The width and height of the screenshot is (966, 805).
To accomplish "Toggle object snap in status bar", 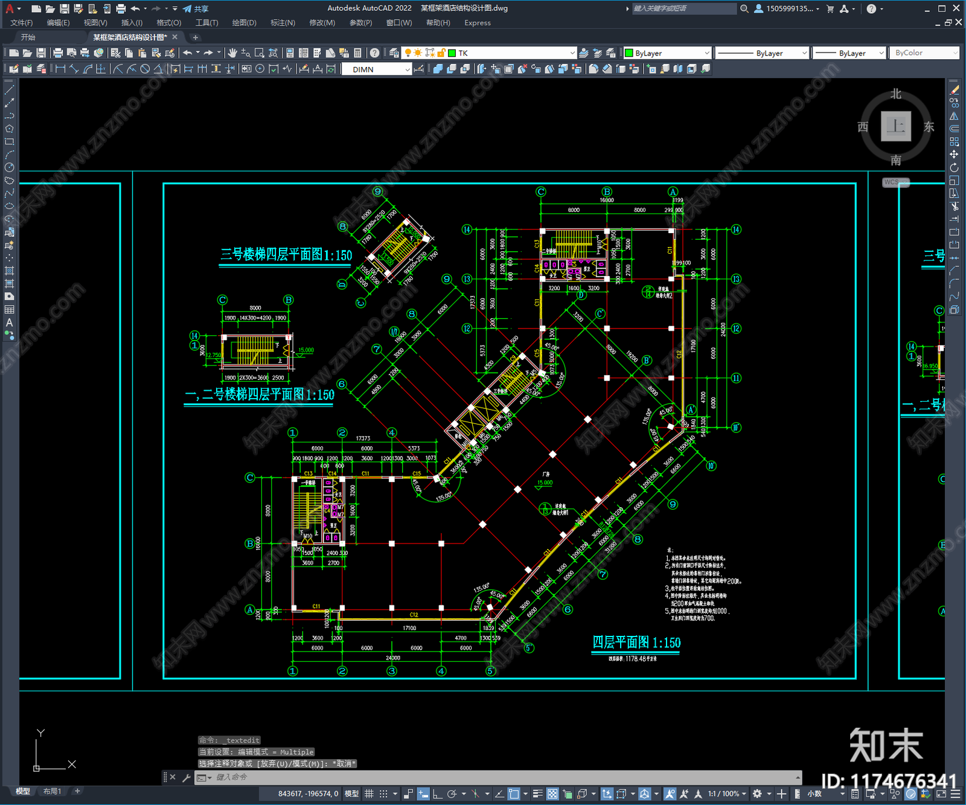I will point(513,794).
